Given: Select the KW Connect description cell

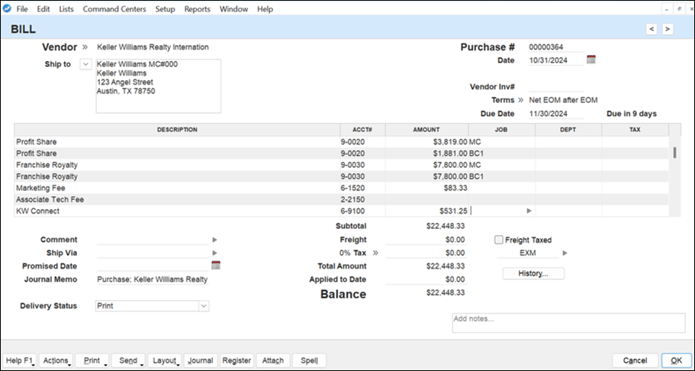Looking at the screenshot, I should coord(177,211).
